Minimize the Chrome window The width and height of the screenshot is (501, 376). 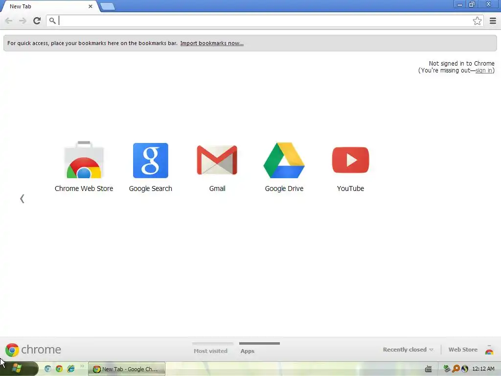(459, 4)
